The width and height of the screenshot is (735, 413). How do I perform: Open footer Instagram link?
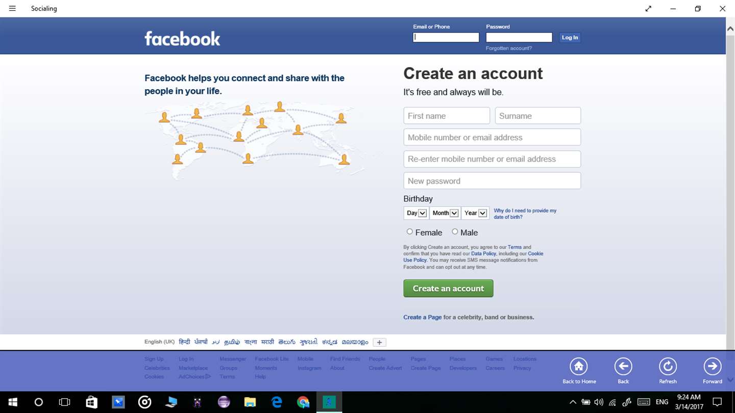(x=309, y=368)
